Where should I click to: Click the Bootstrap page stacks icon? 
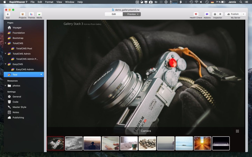coord(9,38)
